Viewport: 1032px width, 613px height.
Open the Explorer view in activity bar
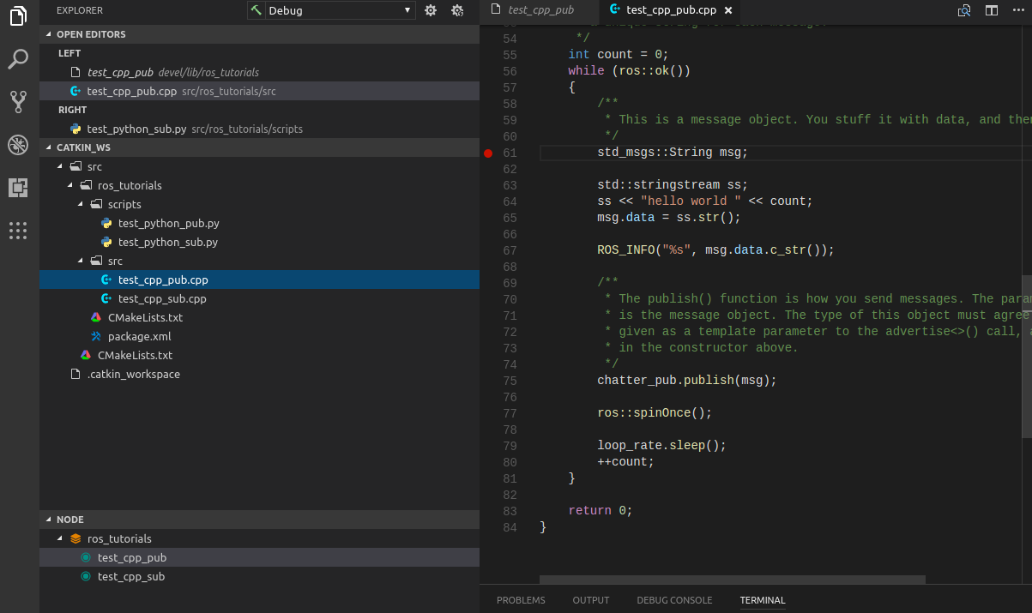(x=18, y=16)
